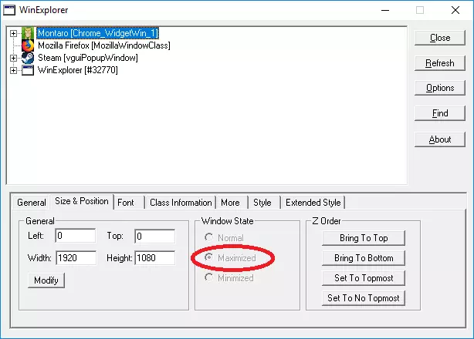Focus the Width input field showing 1920
Image resolution: width=474 pixels, height=339 pixels.
76,258
